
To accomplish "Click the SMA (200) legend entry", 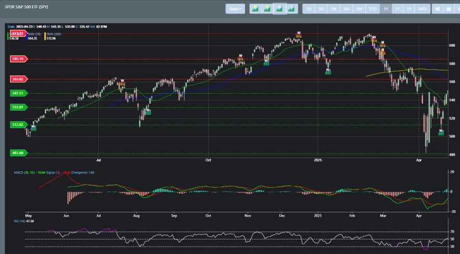I will pos(54,34).
